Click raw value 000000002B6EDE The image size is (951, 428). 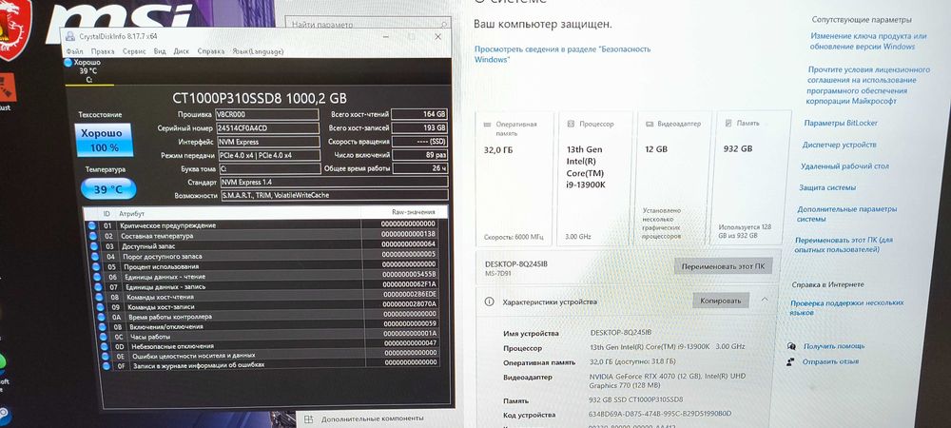[x=409, y=294]
